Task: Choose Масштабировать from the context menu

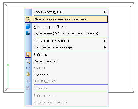Action: coord(66,61)
